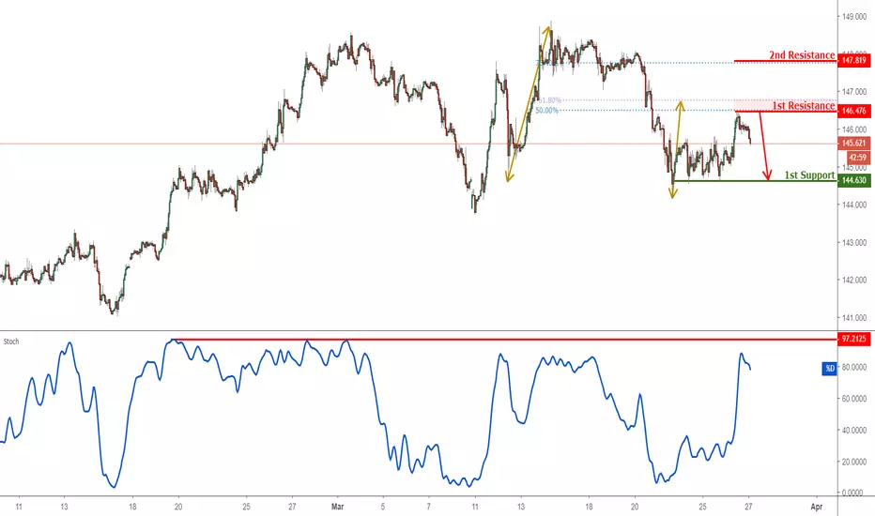Click the date label 5 on time axis
Screen dimensions: 875x516
point(383,507)
